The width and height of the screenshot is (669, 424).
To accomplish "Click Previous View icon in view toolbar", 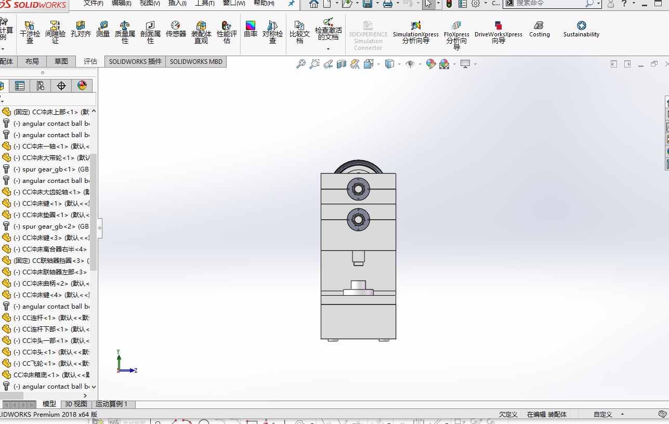I will [x=327, y=64].
